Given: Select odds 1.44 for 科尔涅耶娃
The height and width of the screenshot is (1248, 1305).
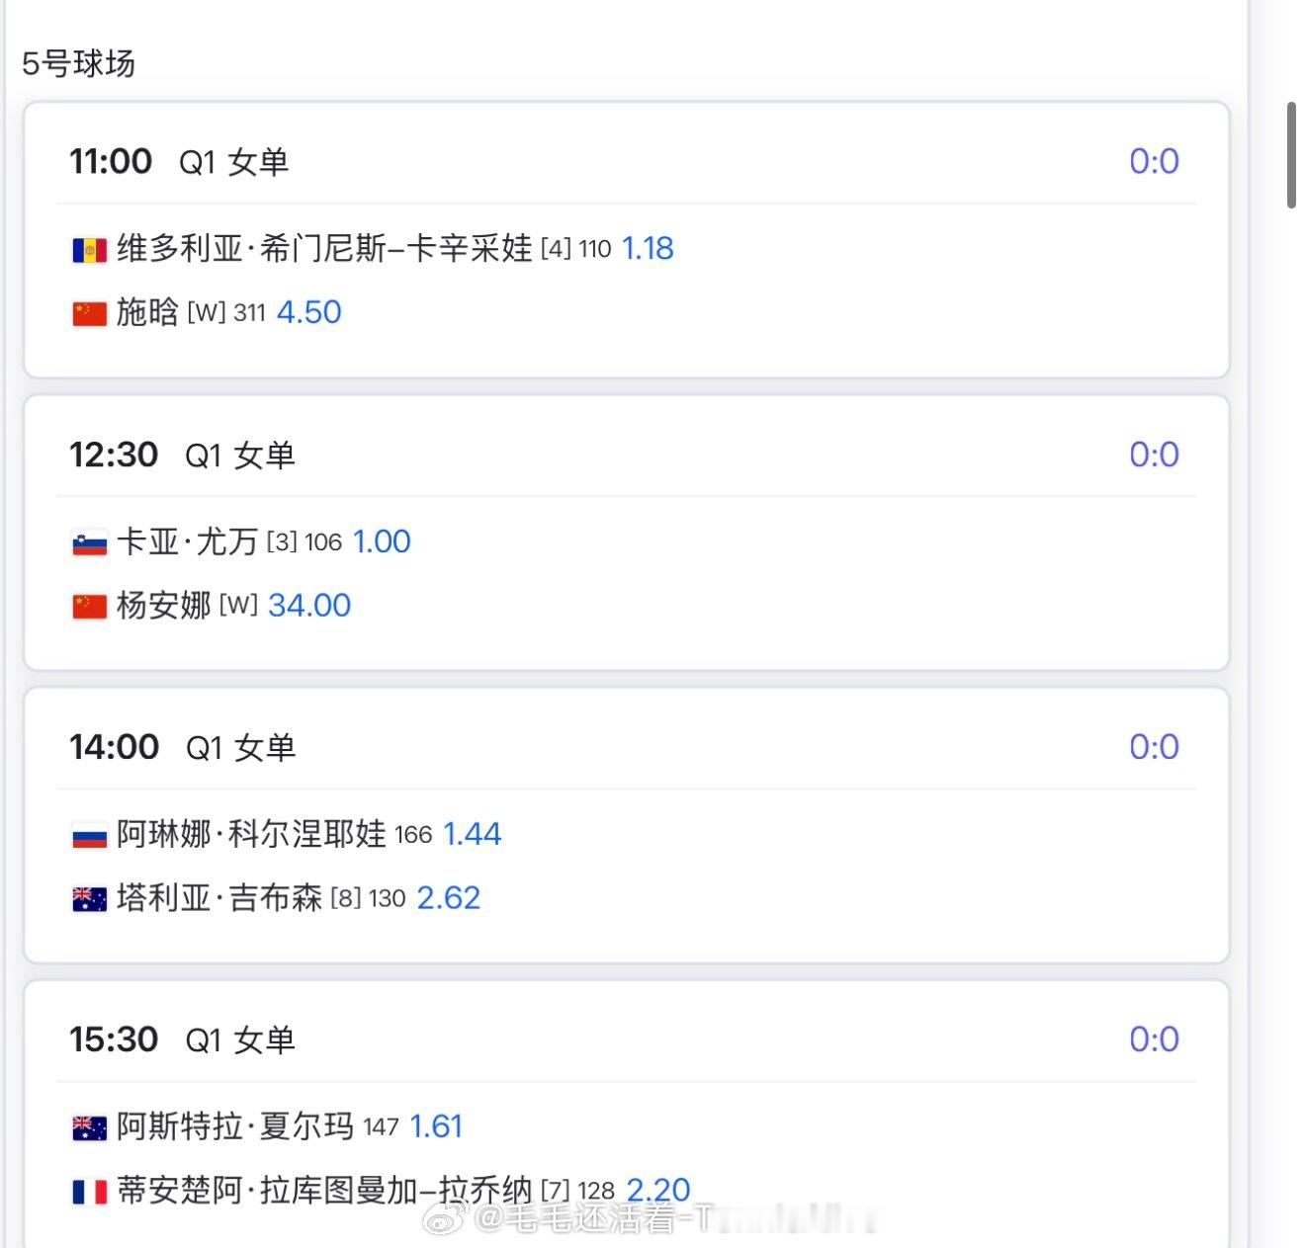Looking at the screenshot, I should [472, 834].
